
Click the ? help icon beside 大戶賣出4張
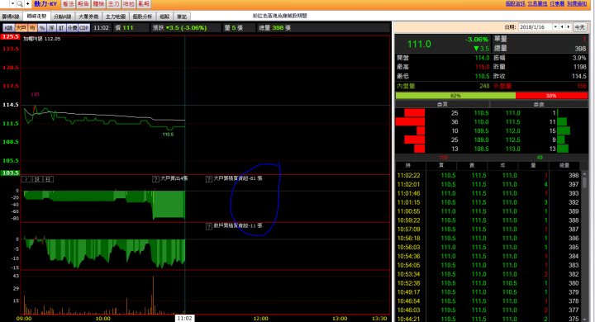coord(155,179)
